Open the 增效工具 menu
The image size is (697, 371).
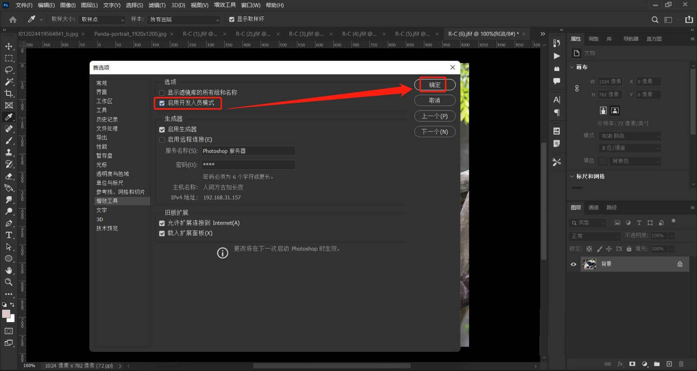click(225, 5)
